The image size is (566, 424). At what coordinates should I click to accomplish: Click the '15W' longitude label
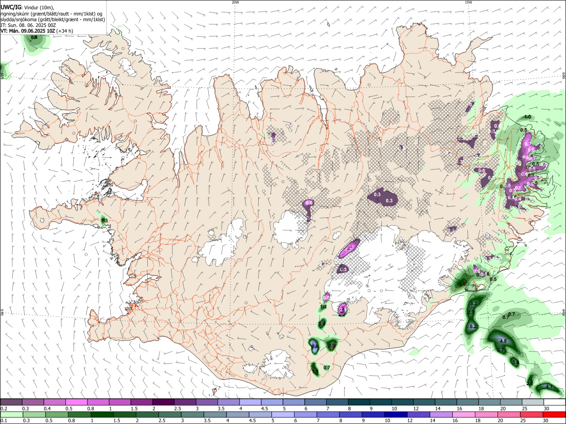point(468,2)
